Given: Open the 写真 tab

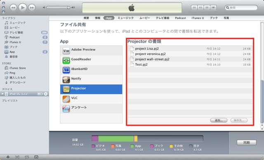Looking at the screenshot, I should [226, 18].
